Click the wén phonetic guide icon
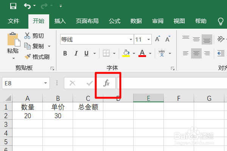 (162, 53)
